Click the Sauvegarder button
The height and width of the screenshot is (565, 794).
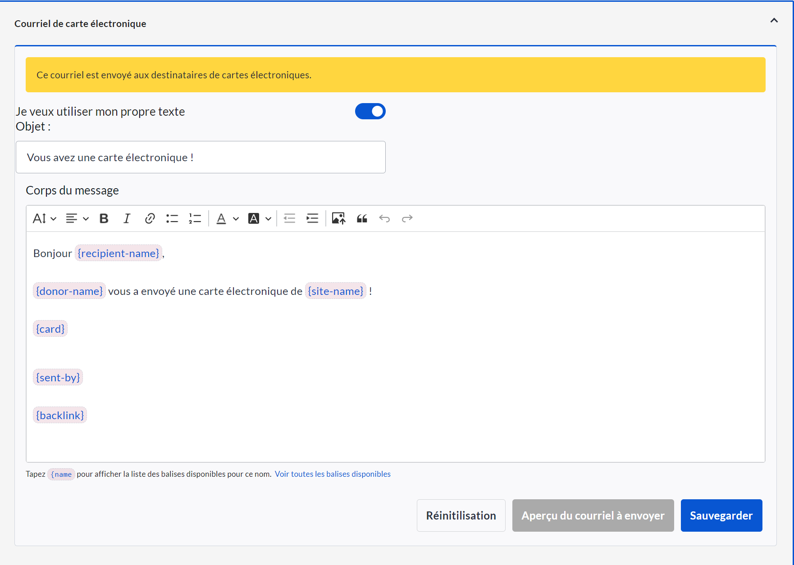pyautogui.click(x=721, y=515)
